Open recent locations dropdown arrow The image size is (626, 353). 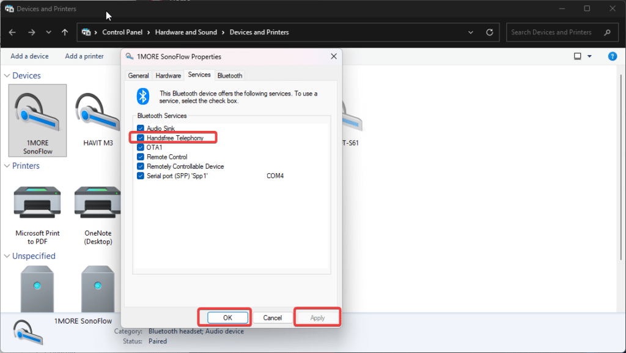point(48,32)
